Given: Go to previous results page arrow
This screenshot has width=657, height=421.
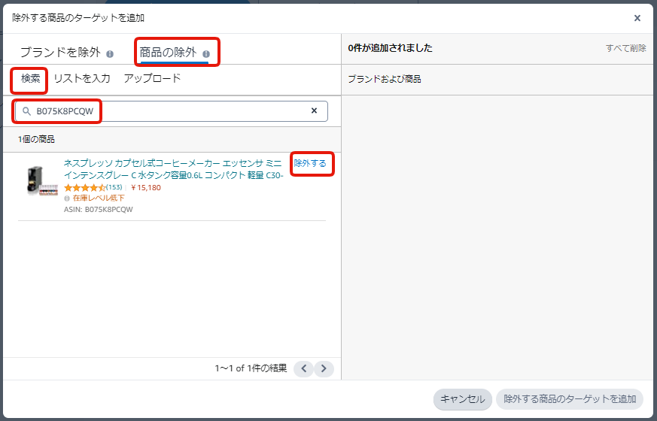Looking at the screenshot, I should tap(303, 368).
